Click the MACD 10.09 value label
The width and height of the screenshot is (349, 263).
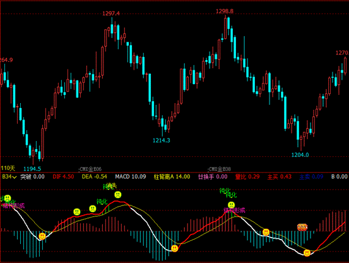pyautogui.click(x=131, y=177)
